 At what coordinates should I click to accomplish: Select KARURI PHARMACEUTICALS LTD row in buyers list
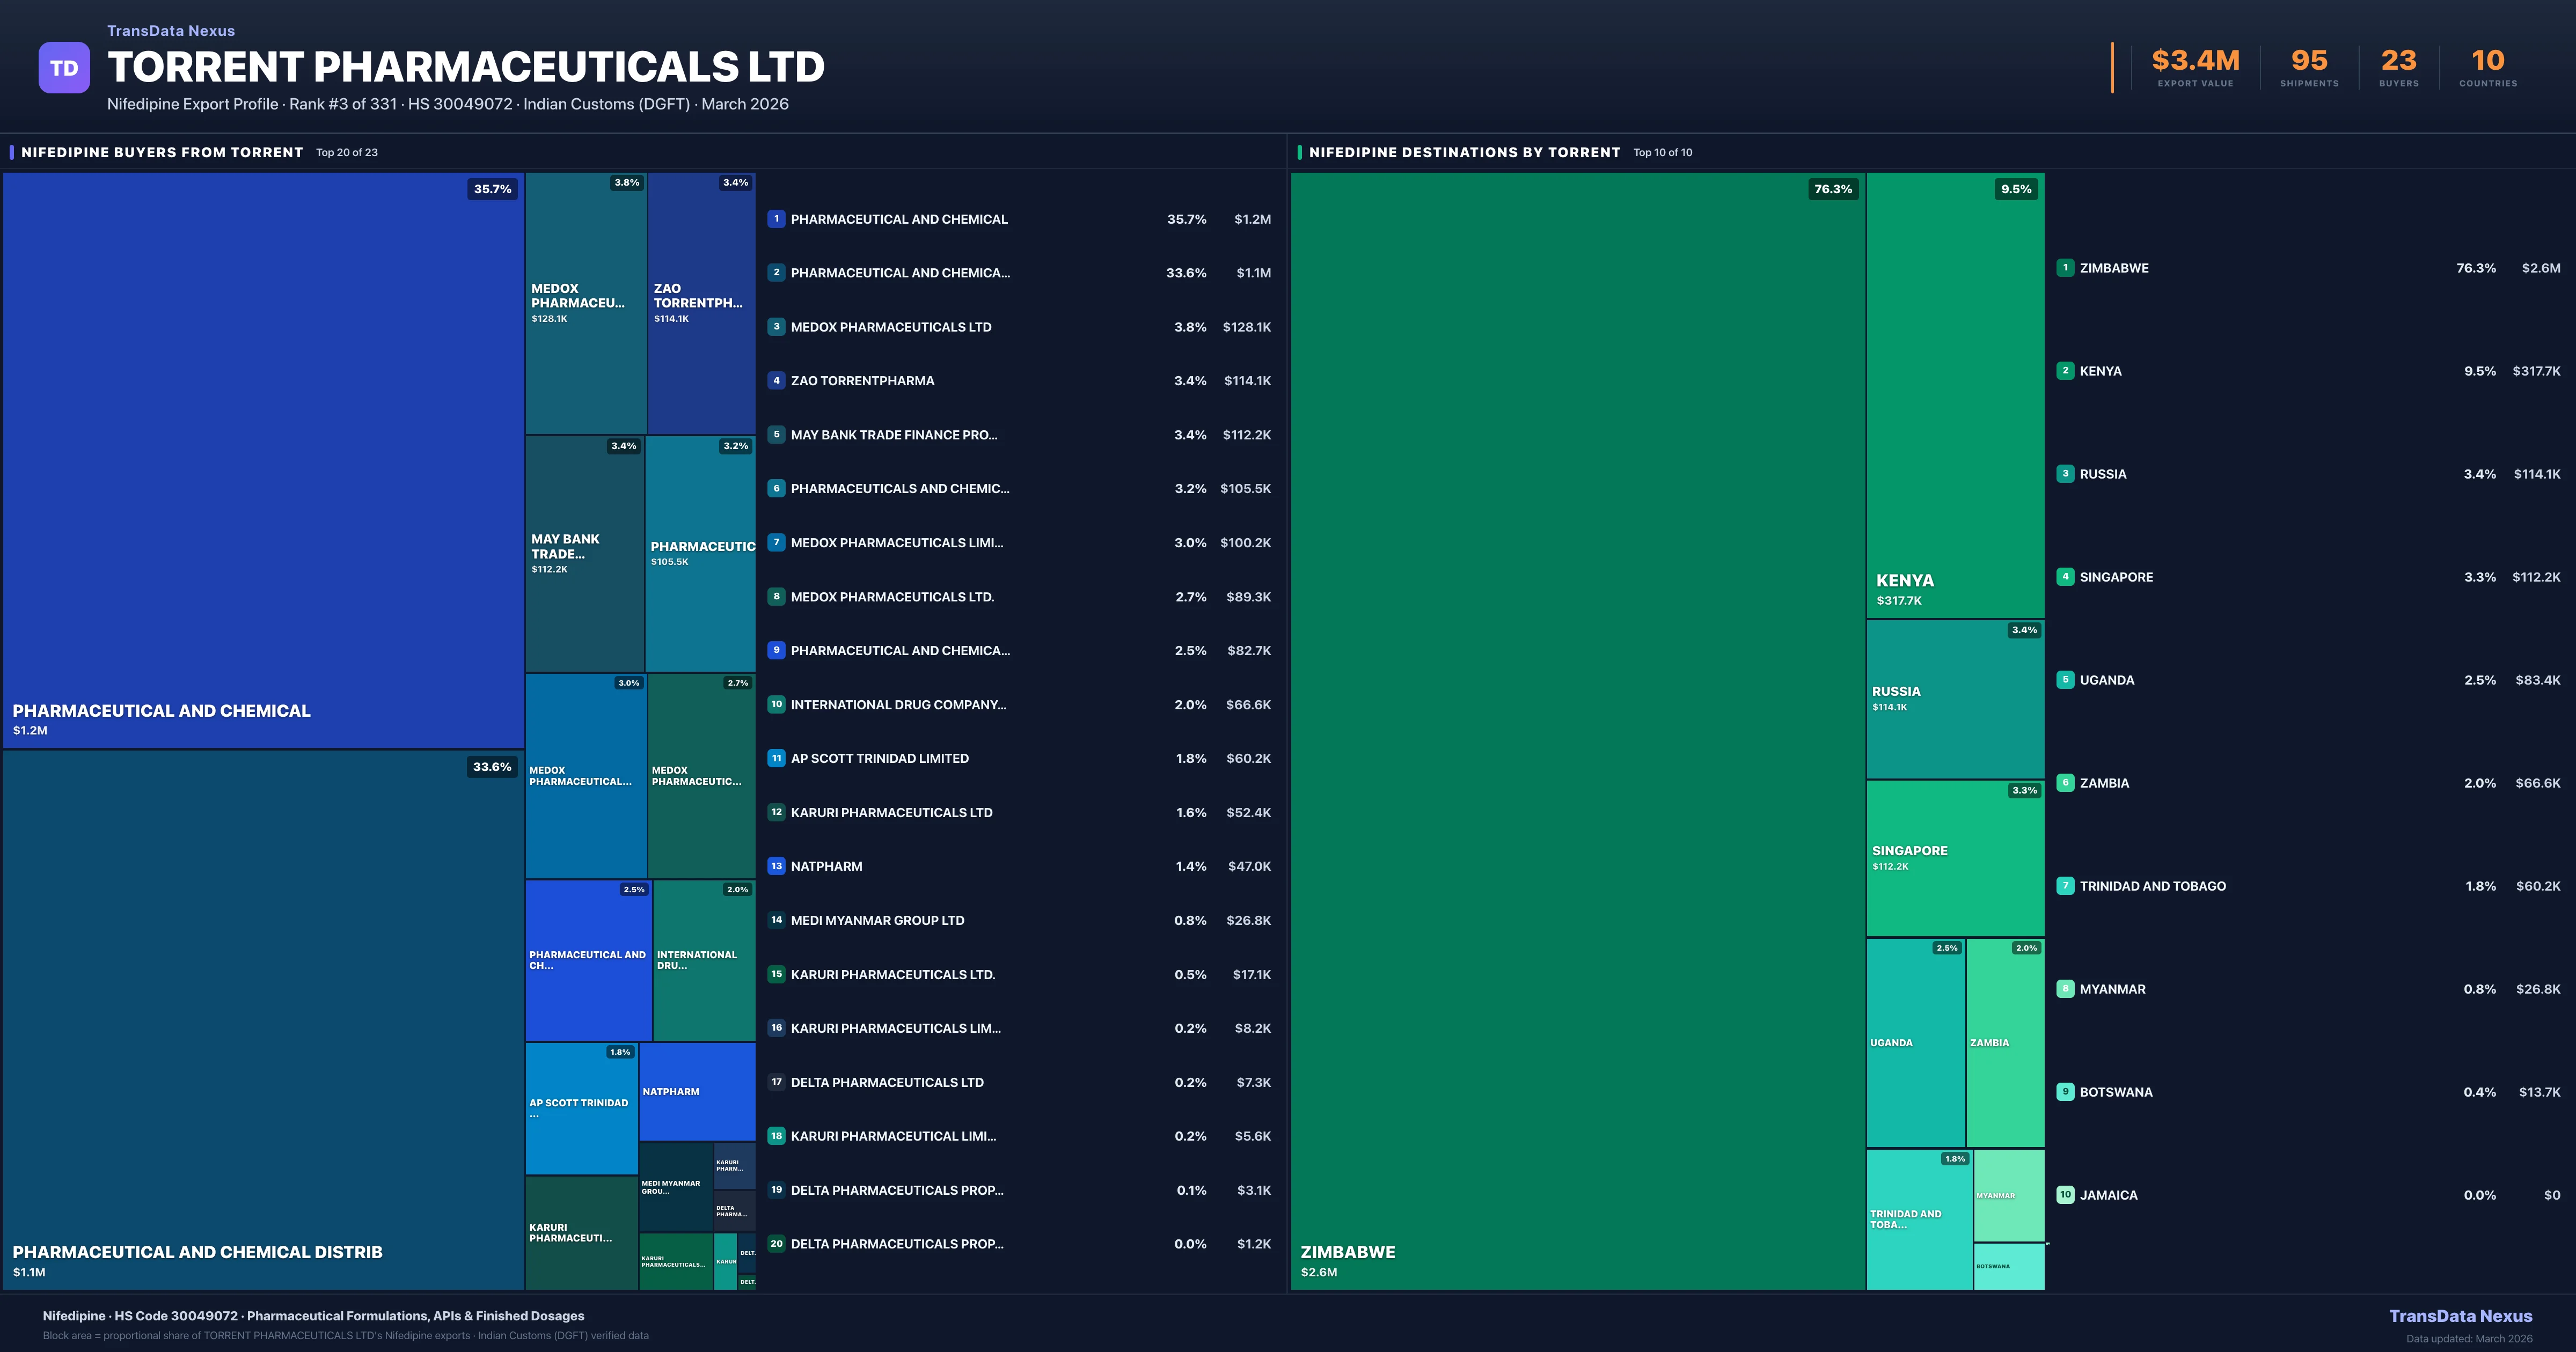coord(891,812)
